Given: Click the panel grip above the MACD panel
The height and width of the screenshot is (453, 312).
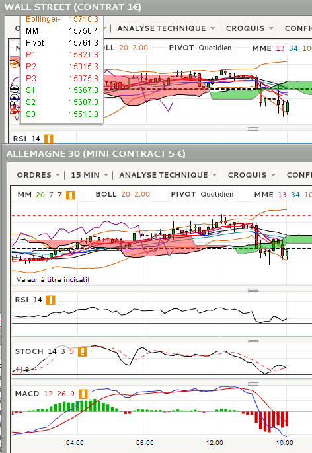Looking at the screenshot, I should click(253, 384).
